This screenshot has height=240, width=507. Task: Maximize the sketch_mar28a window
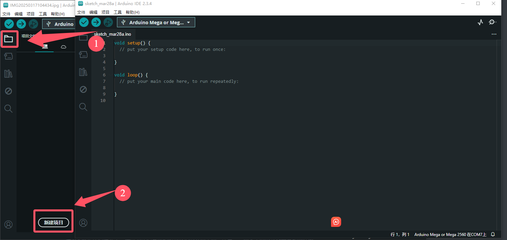click(478, 3)
